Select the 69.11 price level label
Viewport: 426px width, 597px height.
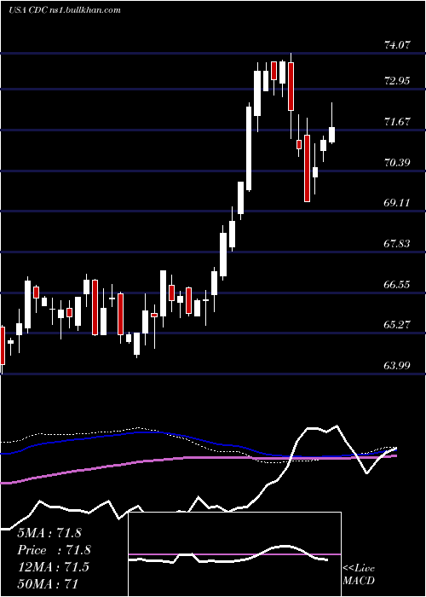click(x=397, y=203)
